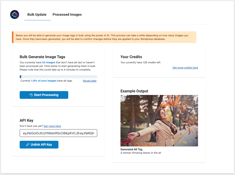Click the '128 credits left' text

150,63
